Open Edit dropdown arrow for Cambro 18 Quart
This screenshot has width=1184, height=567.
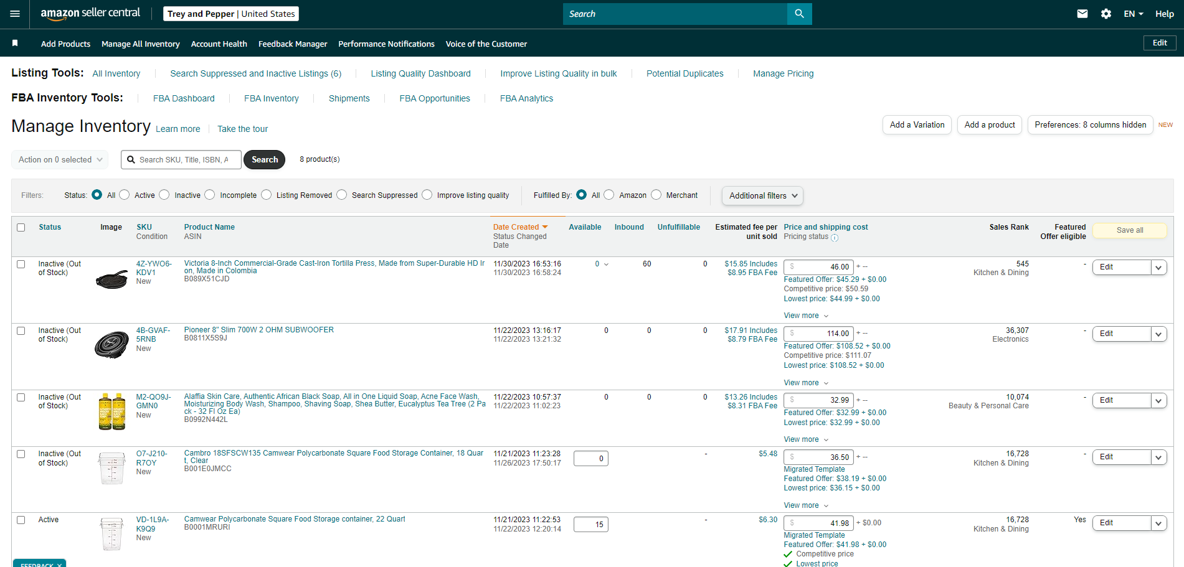(1159, 457)
